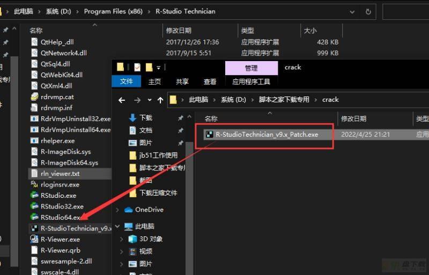The height and width of the screenshot is (275, 429).
Task: Open 下载压缩文件 folder in navigation pane
Action: 158,193
